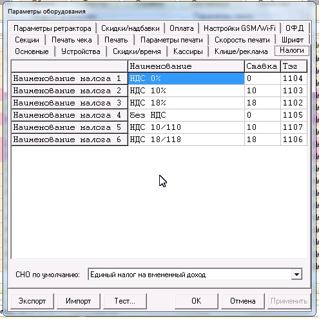Open the Кассиры tab
Viewport: 319px width, 319px height.
188,51
